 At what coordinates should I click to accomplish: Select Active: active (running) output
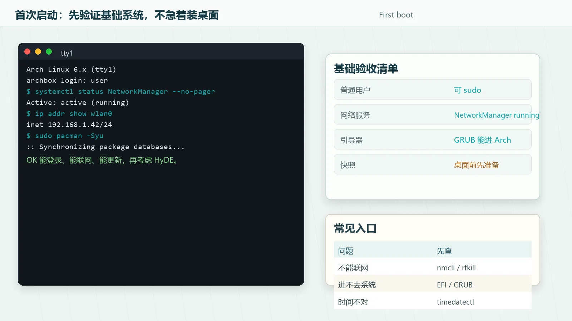click(78, 102)
